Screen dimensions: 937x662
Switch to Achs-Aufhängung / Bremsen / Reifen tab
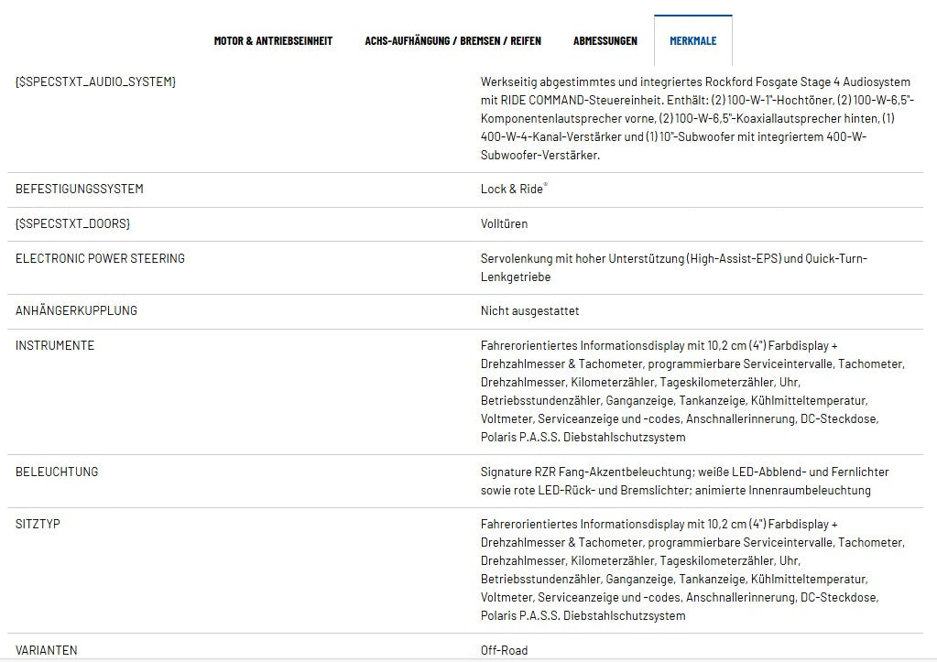452,40
